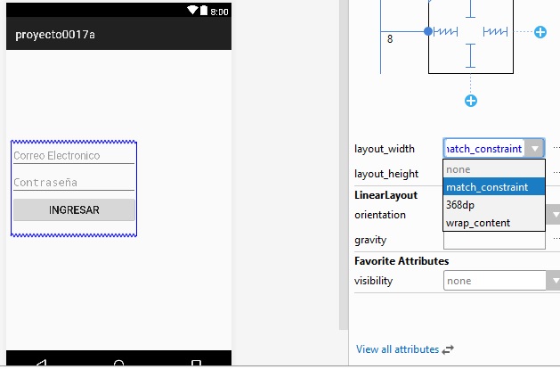Click the bottom plus constraint handle
560x369 pixels.
471,101
